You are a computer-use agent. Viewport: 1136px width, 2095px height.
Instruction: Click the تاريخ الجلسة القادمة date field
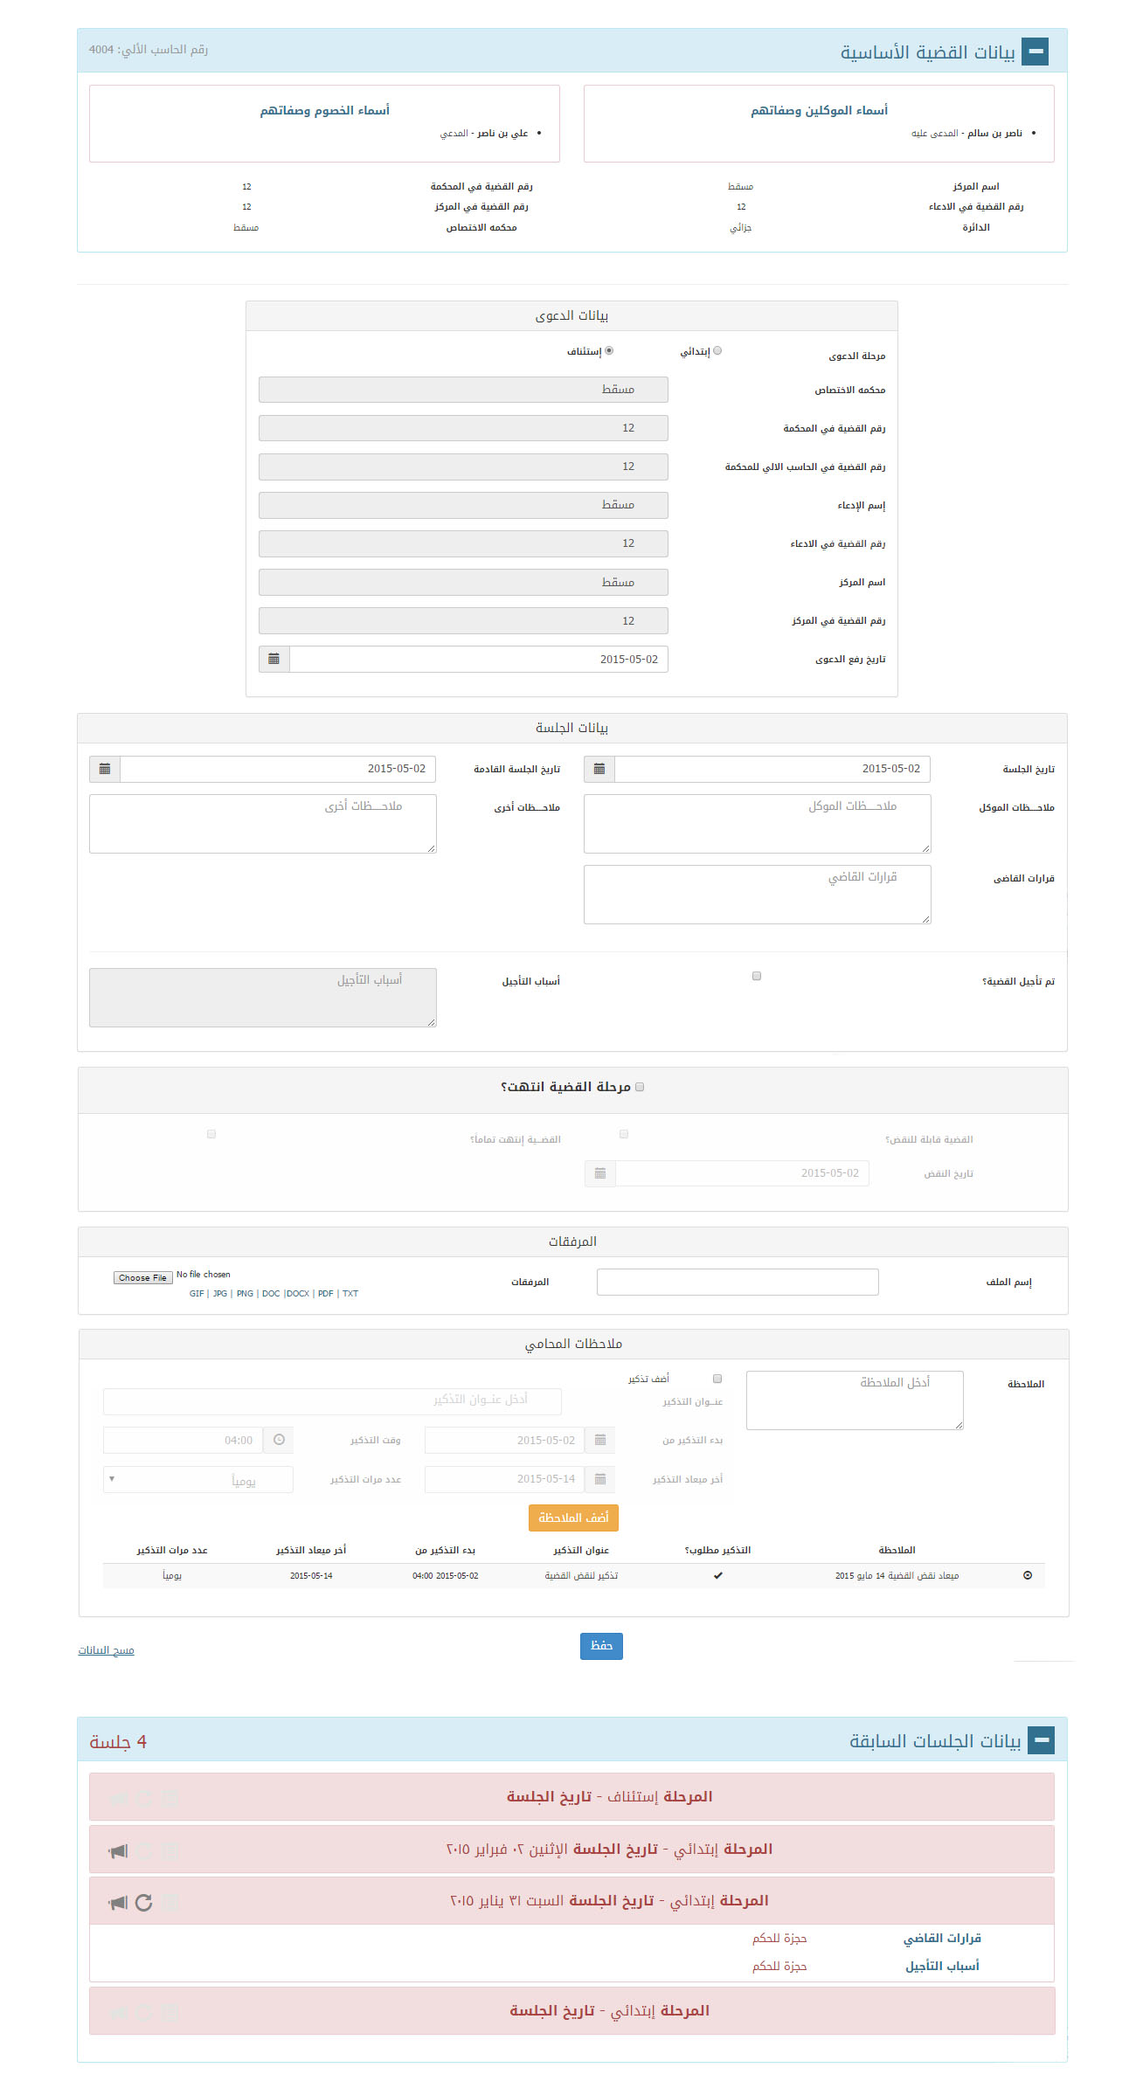tap(278, 769)
